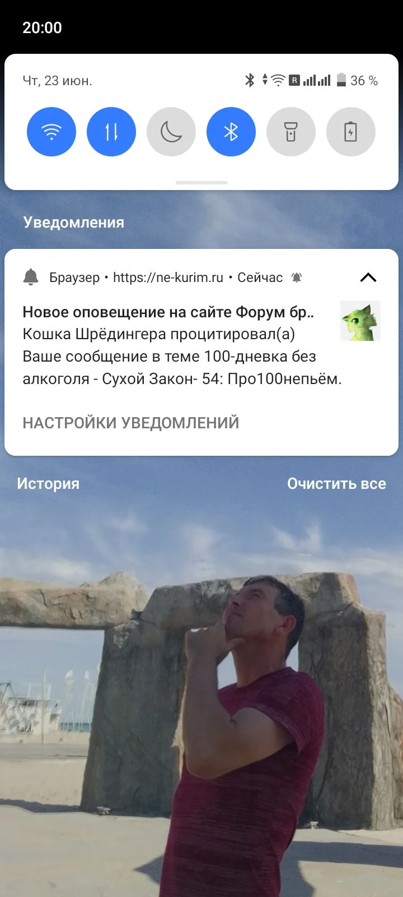Tap Очистить все to clear notifications

(336, 484)
